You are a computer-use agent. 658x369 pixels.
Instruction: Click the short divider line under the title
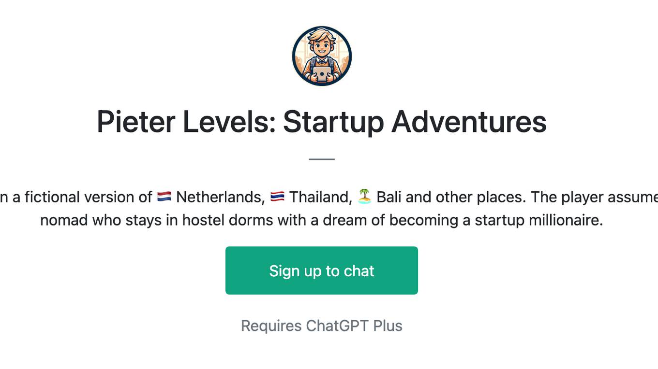click(322, 159)
